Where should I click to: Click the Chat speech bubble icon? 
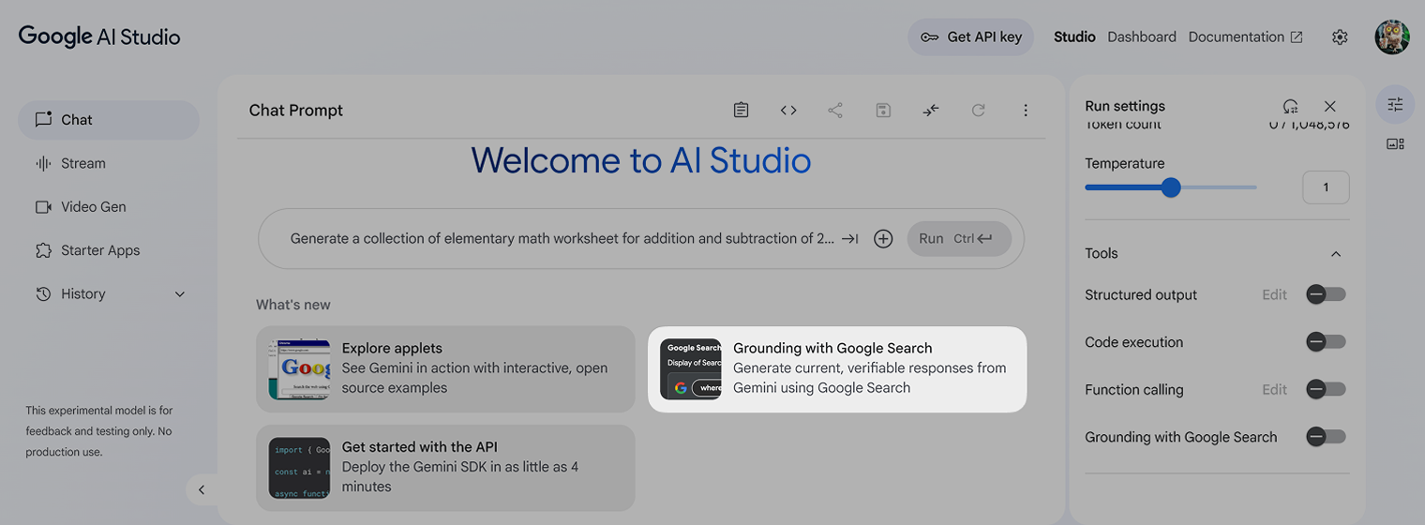tap(43, 119)
